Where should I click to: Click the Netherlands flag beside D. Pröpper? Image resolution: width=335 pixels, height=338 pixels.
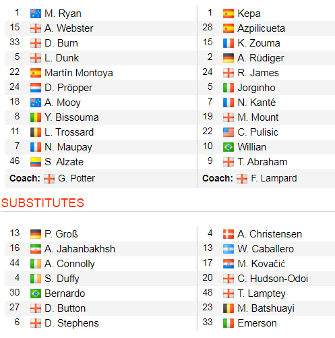tap(36, 88)
